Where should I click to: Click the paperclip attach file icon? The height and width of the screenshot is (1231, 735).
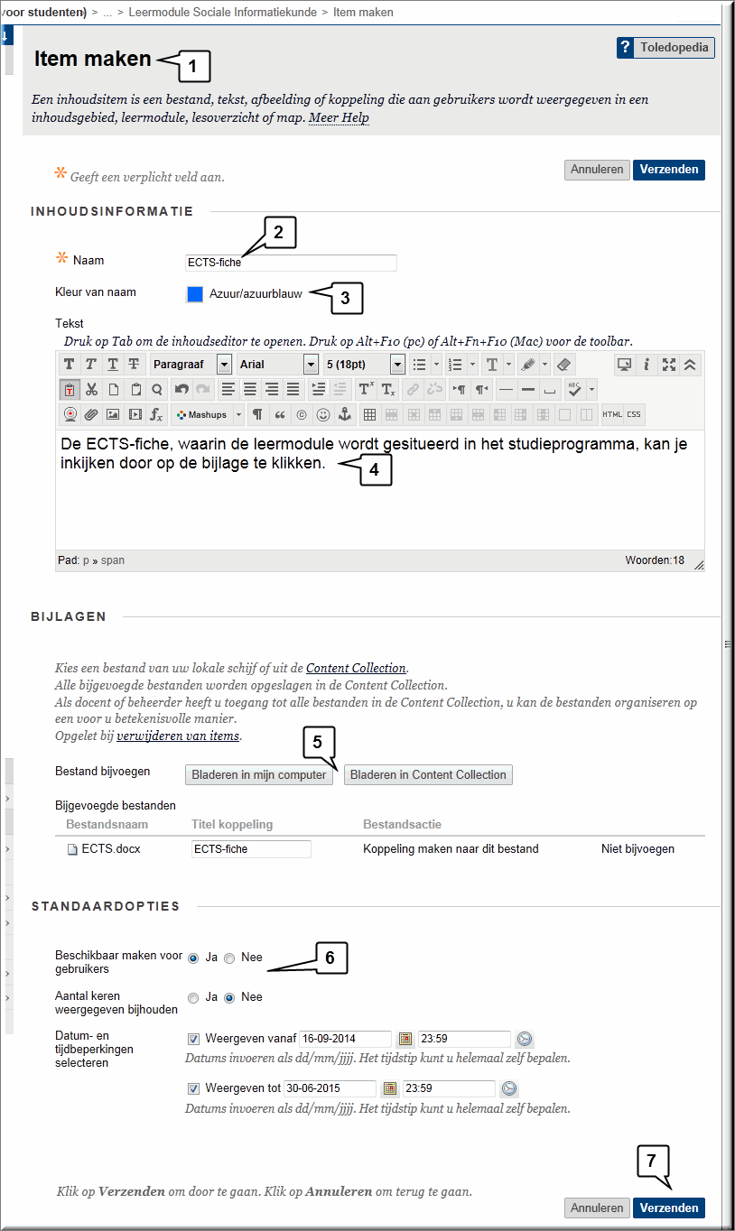91,415
